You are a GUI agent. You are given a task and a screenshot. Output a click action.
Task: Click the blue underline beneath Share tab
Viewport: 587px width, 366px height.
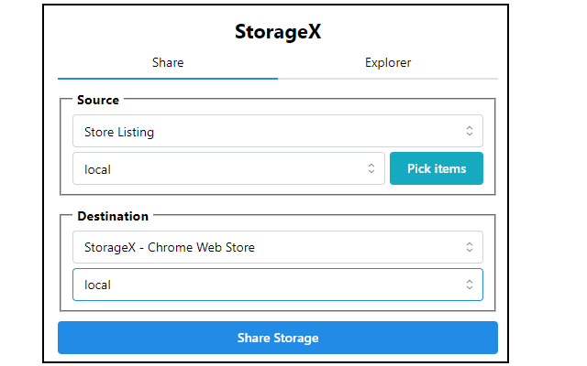click(x=168, y=79)
